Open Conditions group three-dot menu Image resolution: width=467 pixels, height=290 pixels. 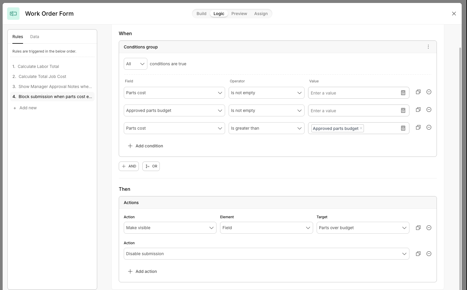pyautogui.click(x=428, y=47)
